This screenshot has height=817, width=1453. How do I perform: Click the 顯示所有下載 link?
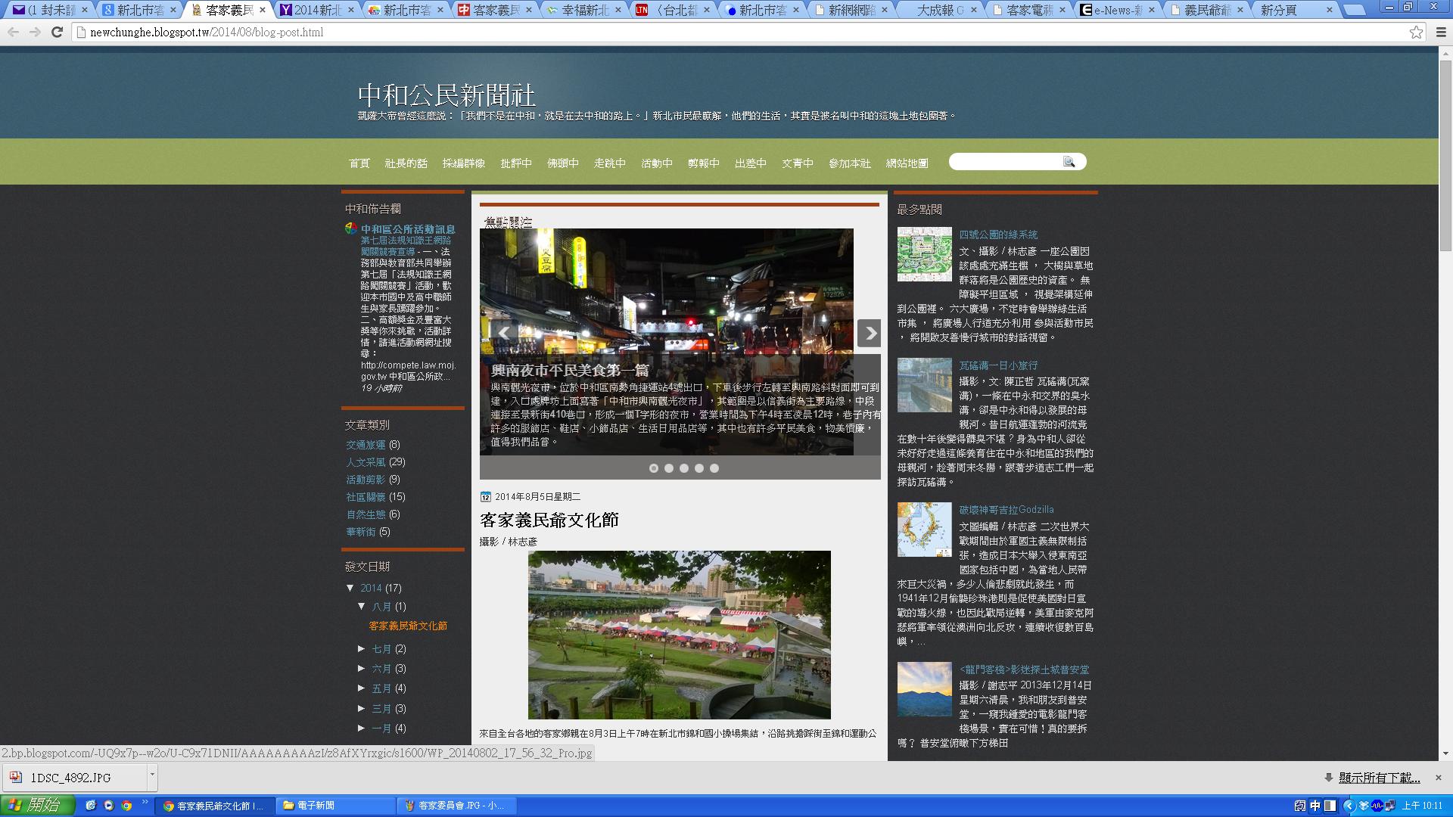tap(1379, 778)
